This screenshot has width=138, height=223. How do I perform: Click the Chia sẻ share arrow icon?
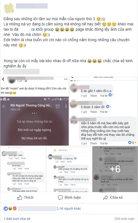pyautogui.click(x=106, y=198)
